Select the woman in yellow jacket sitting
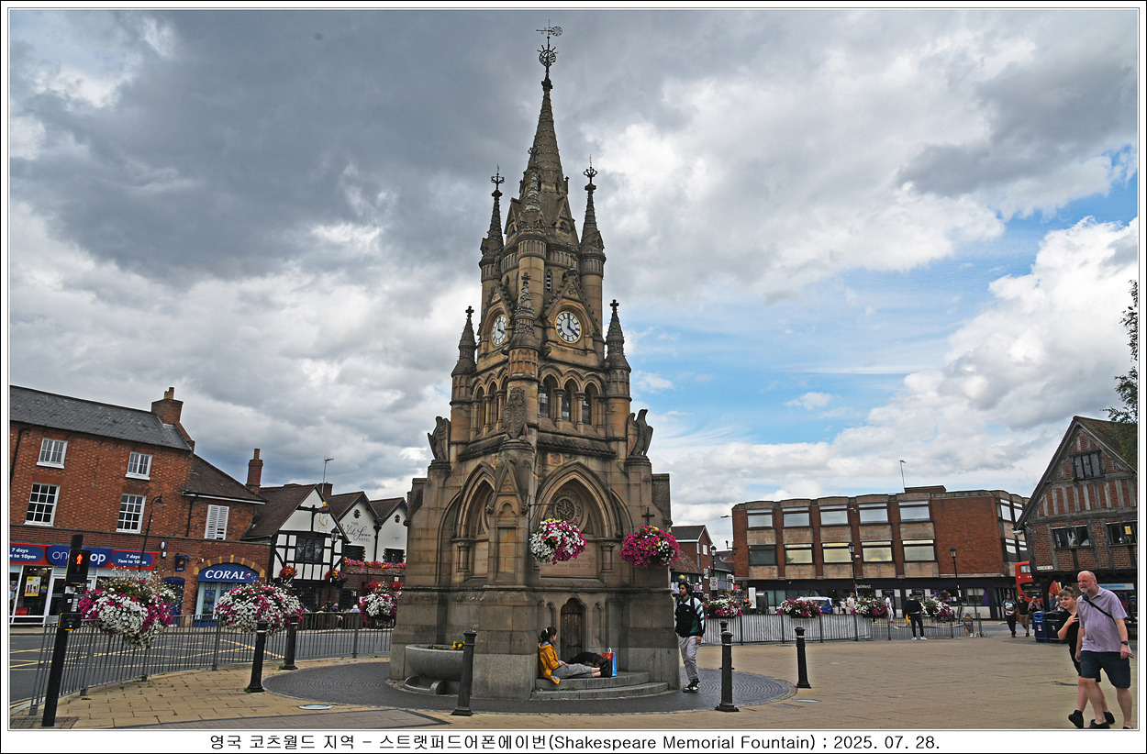1147x754 pixels. click(x=552, y=657)
